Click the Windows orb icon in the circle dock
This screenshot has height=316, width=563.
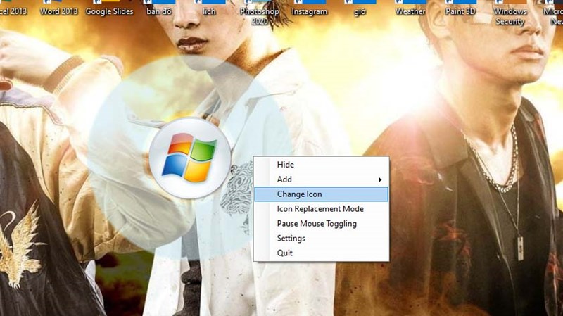[189, 158]
